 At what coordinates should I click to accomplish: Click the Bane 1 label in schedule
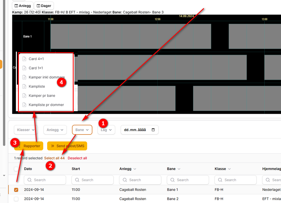28,36
